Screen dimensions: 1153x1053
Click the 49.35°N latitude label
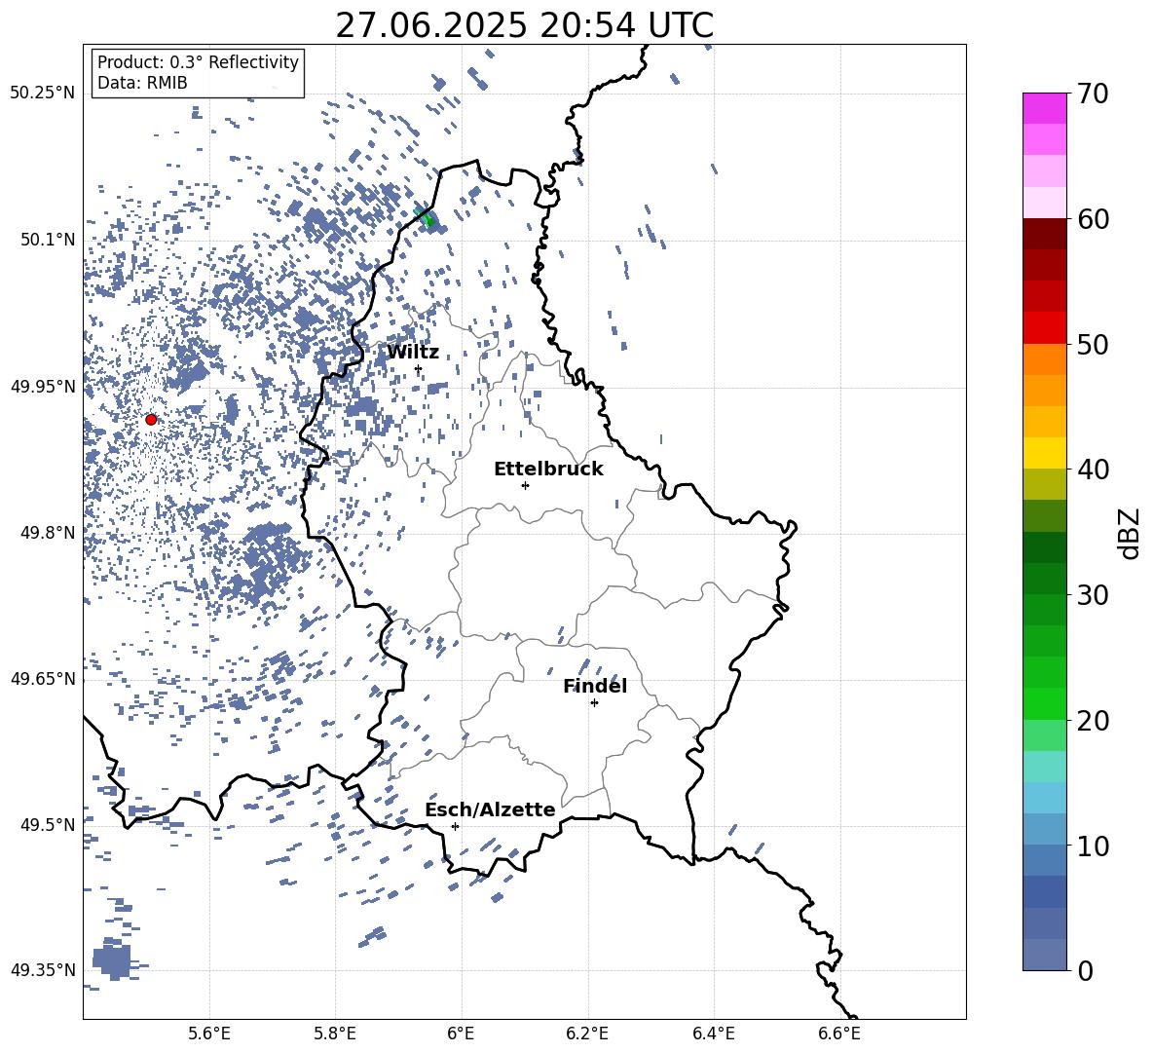[x=43, y=970]
